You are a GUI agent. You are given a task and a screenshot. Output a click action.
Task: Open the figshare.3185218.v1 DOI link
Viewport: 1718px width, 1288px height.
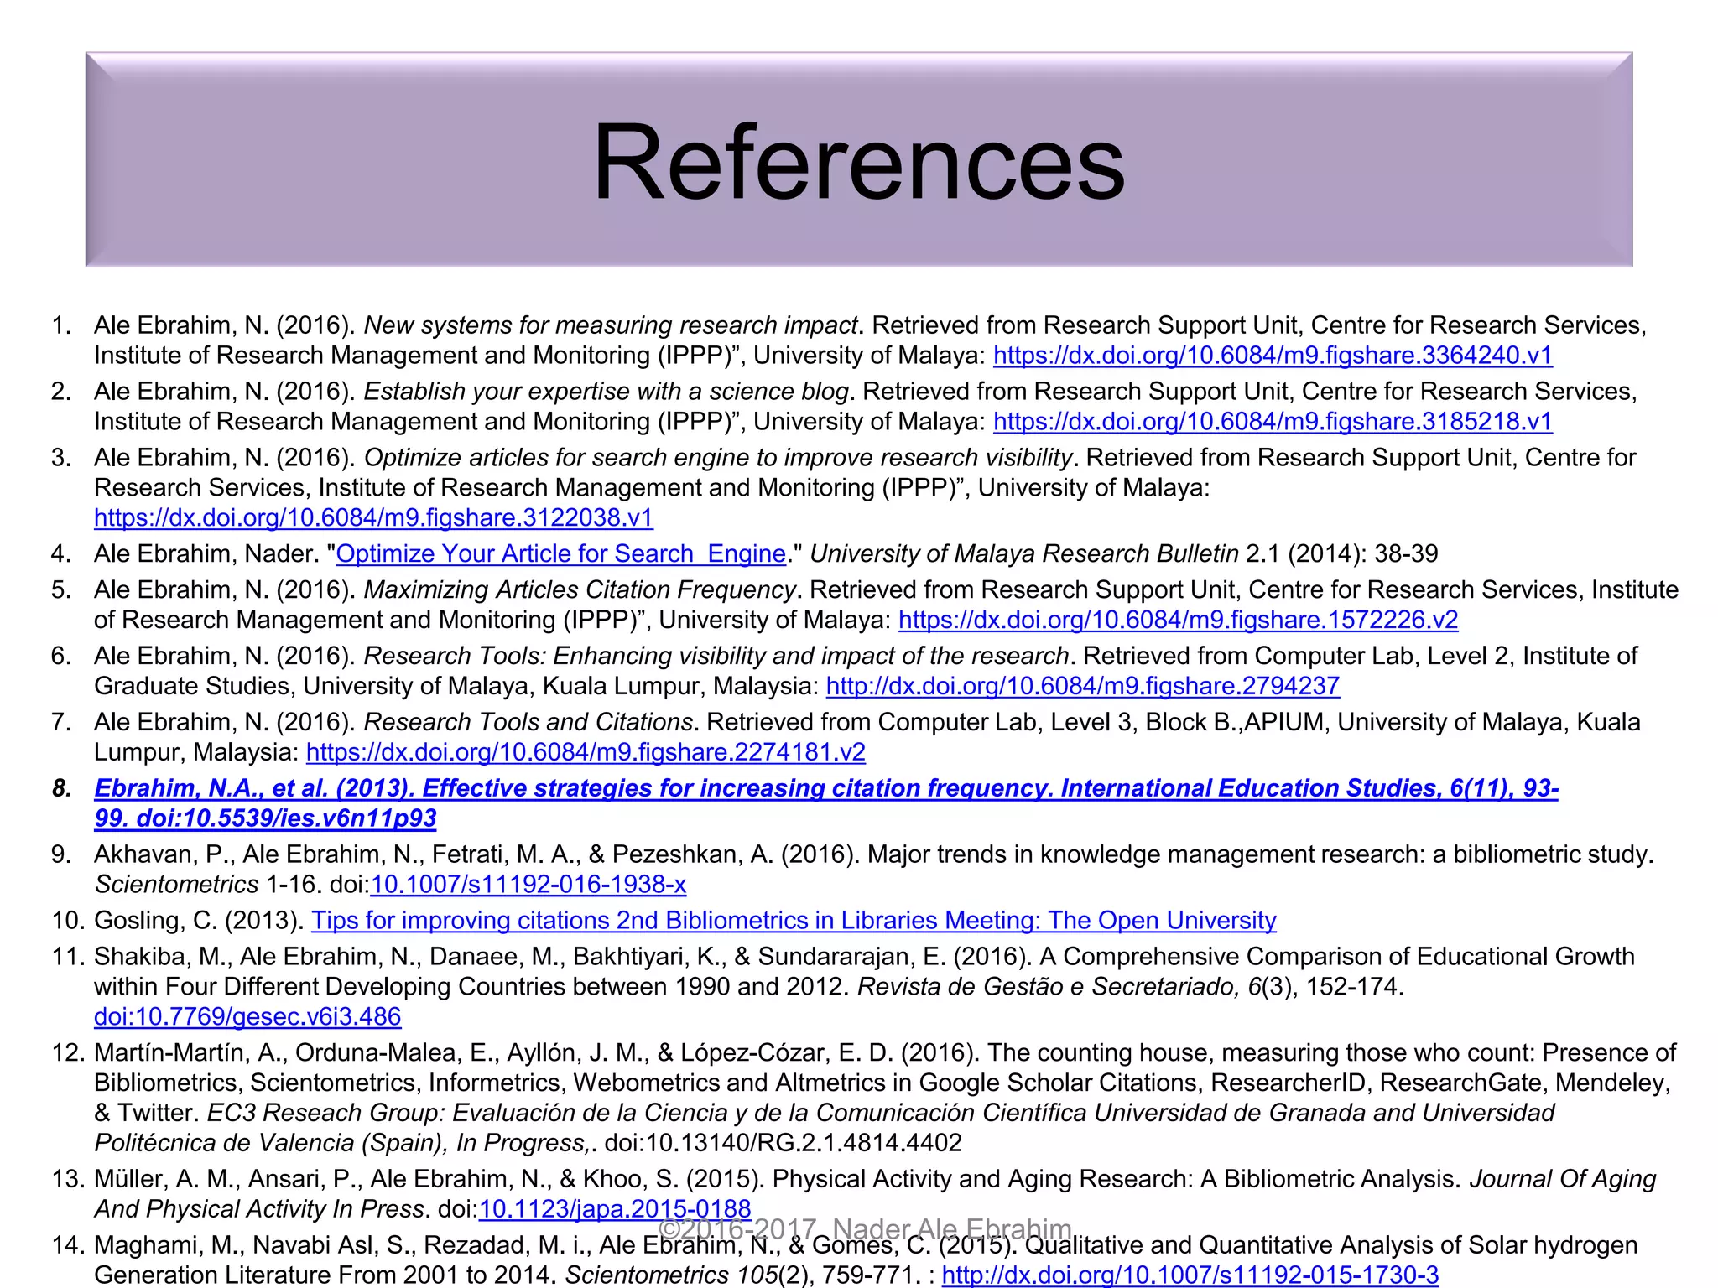1273,421
